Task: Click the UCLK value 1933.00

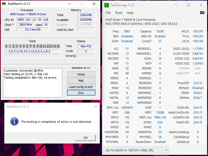Action: 198,41
